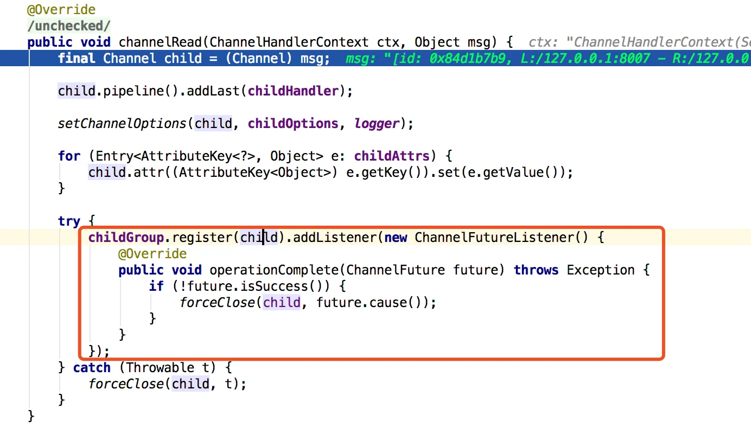Screen dimensions: 751x434
Task: Click the 'if' keyword
Action: pos(156,286)
